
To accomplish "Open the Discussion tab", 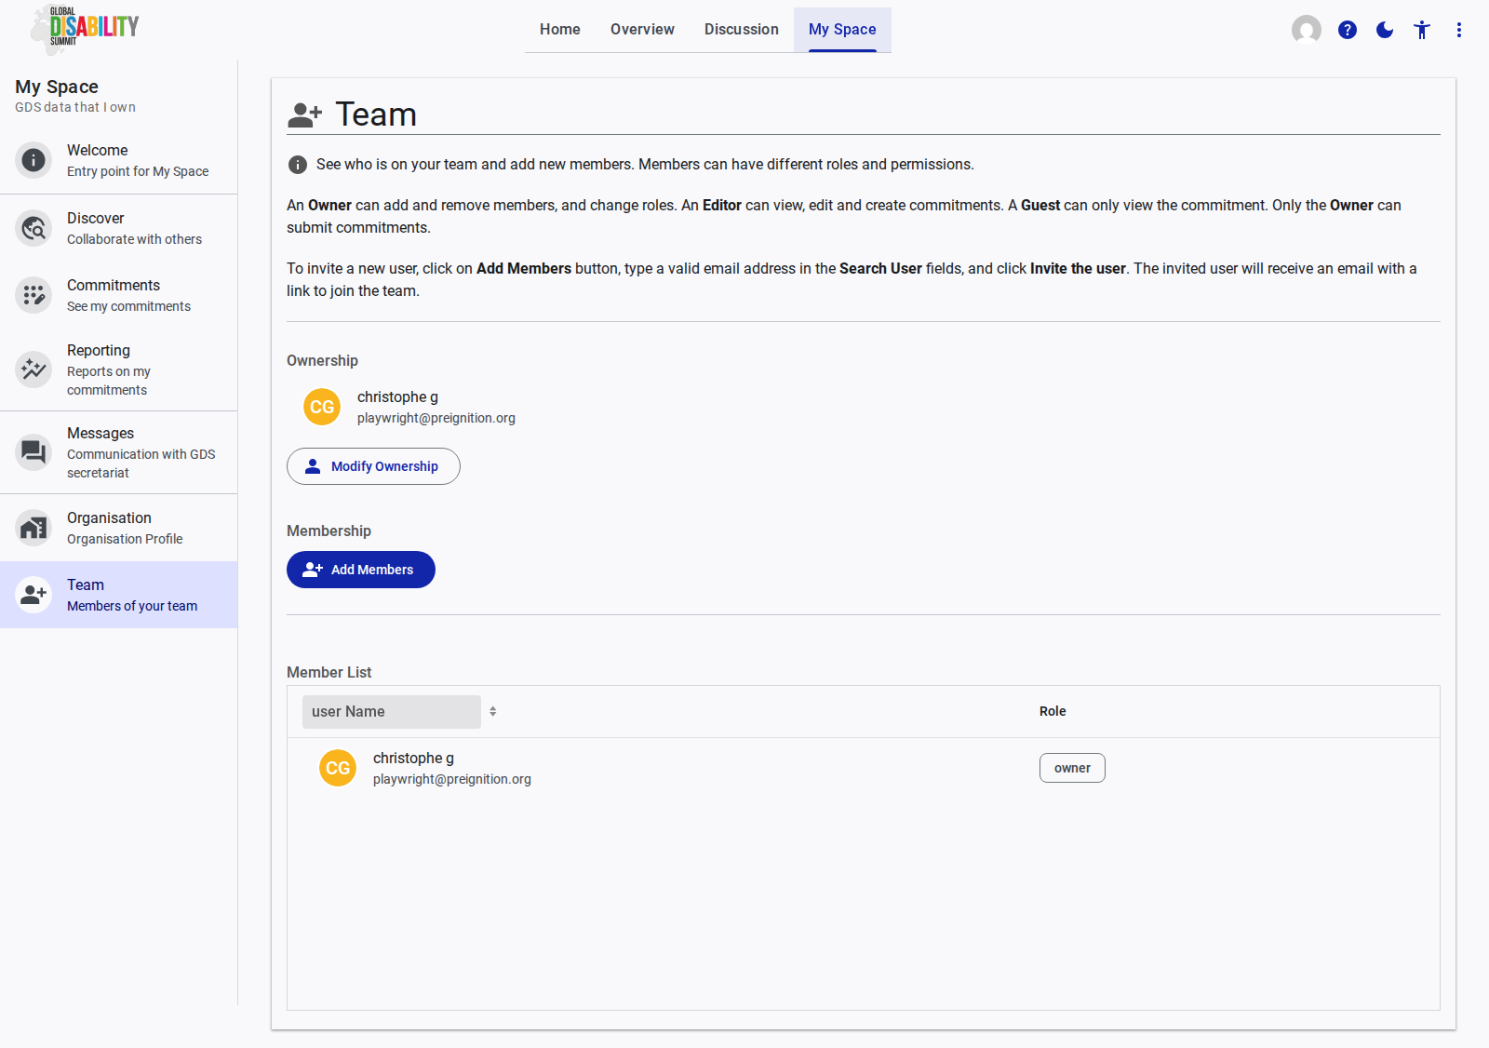I will tap(741, 30).
